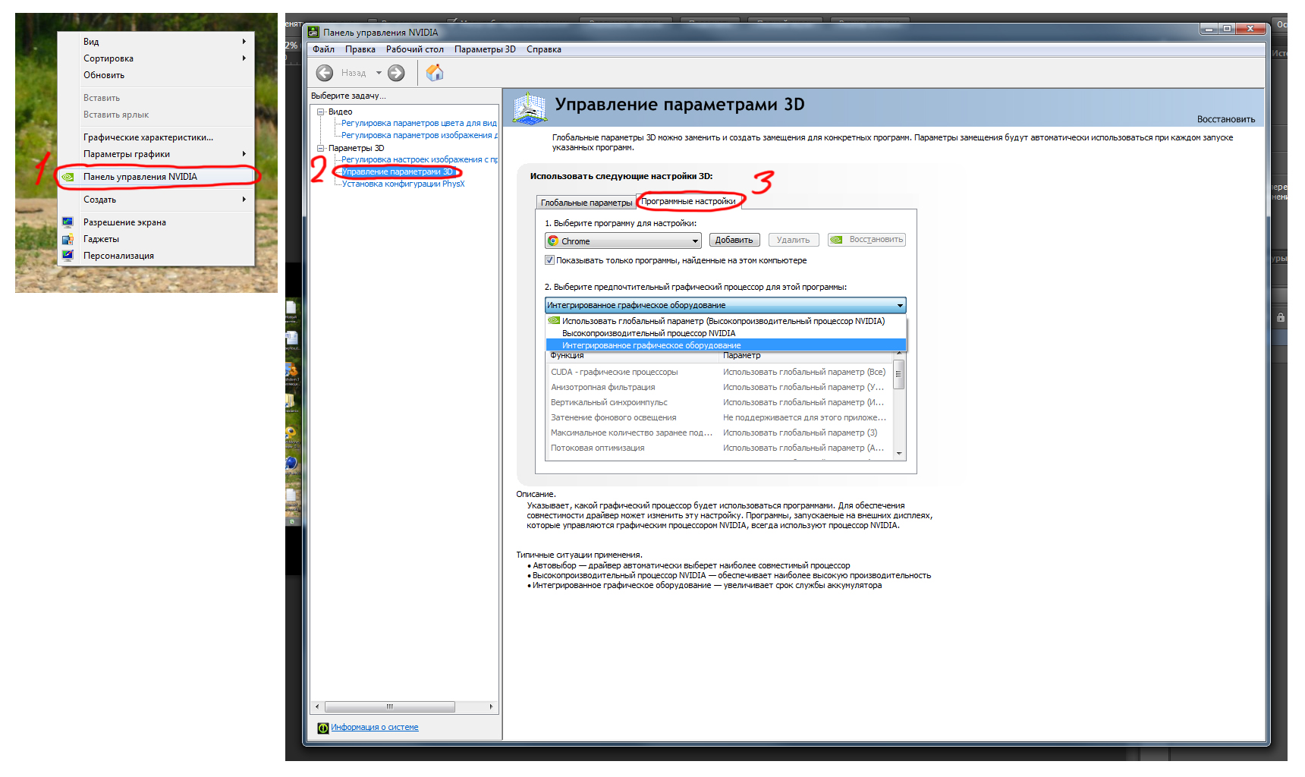Click the Chrome icon in program selector
The width and height of the screenshot is (1305, 777).
(553, 241)
